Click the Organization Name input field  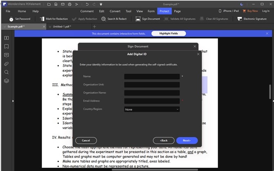[152, 93]
